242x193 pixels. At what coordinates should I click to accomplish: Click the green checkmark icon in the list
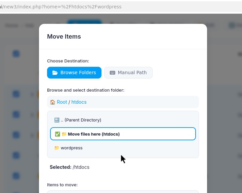click(57, 134)
